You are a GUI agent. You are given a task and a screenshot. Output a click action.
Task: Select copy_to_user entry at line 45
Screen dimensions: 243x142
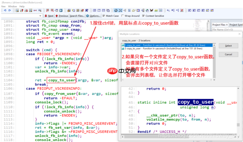coord(167,45)
